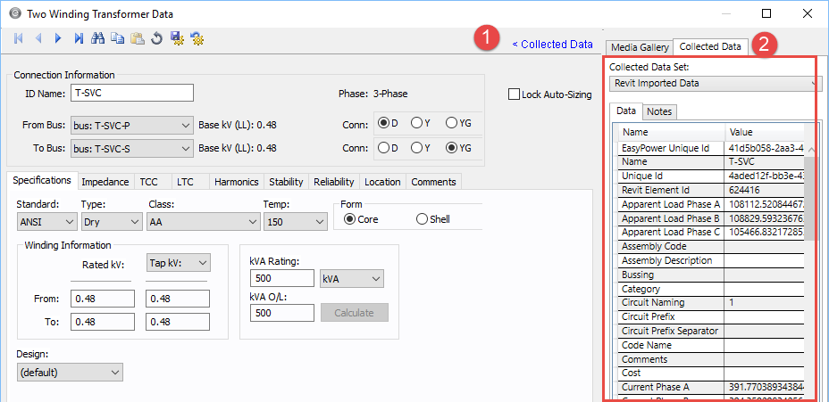
Task: Open the Media Gallery tab
Action: (639, 46)
